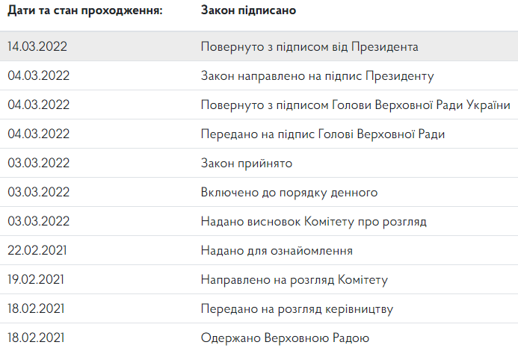The width and height of the screenshot is (518, 348).
Task: Select 'Передано на розгляд керівництву' entry
Action: pos(297,308)
